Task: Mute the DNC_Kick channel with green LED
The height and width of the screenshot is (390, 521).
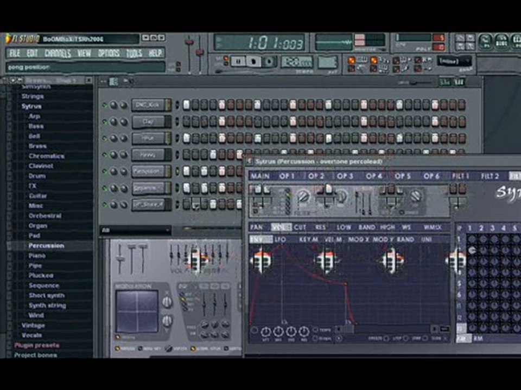Action: [x=104, y=105]
